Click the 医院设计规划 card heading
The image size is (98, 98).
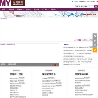[16, 74]
